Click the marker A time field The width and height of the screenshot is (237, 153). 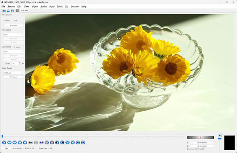click(202, 143)
